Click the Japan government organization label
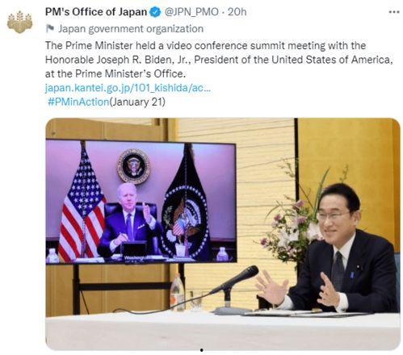The image size is (403, 355). pyautogui.click(x=131, y=29)
